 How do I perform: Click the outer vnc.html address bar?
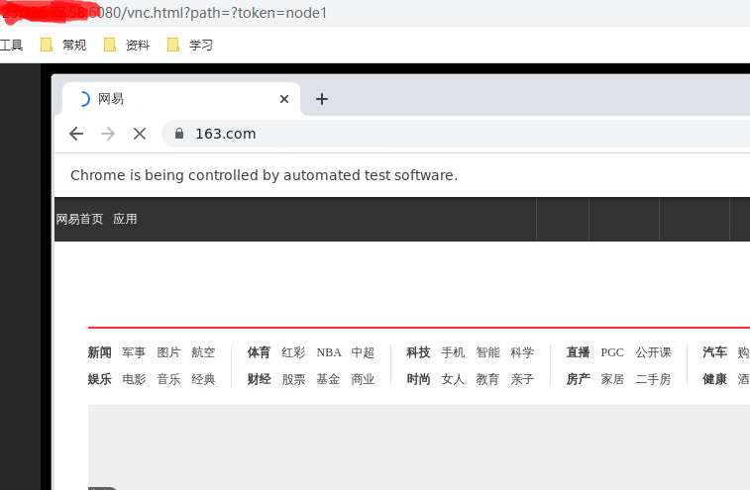(375, 13)
